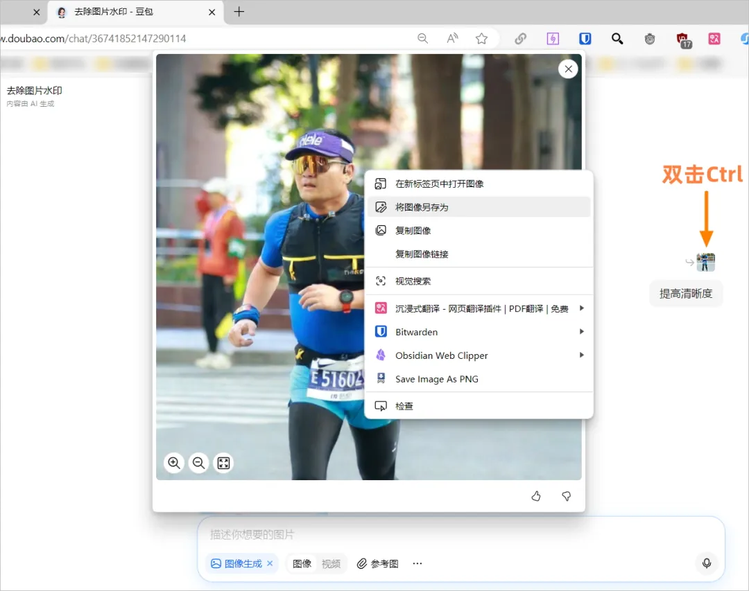Image resolution: width=749 pixels, height=591 pixels.
Task: Choose 将图像另存为 menu item
Action: pos(479,207)
